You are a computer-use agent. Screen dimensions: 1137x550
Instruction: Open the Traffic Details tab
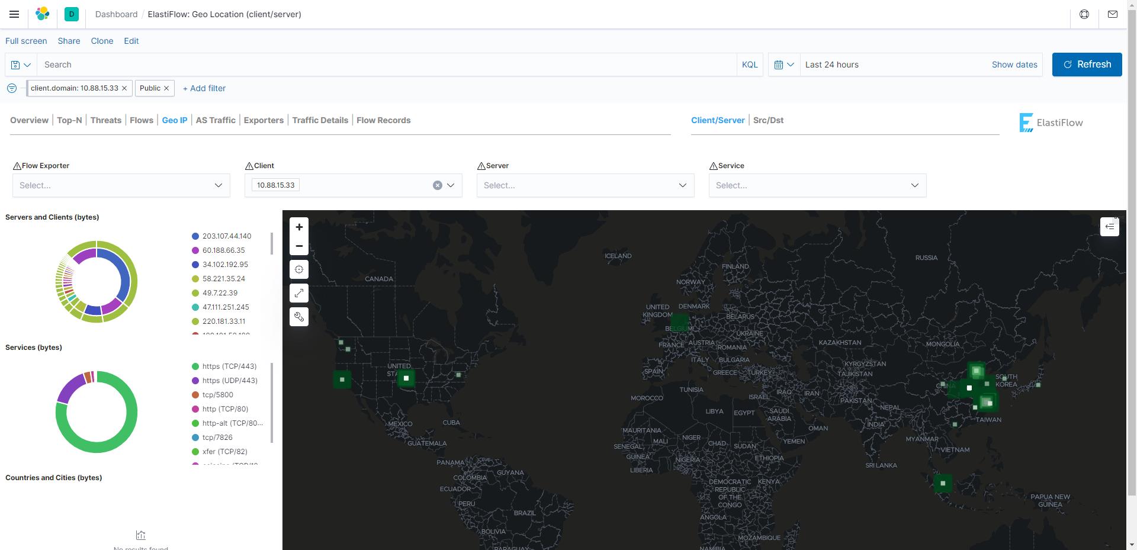point(320,120)
